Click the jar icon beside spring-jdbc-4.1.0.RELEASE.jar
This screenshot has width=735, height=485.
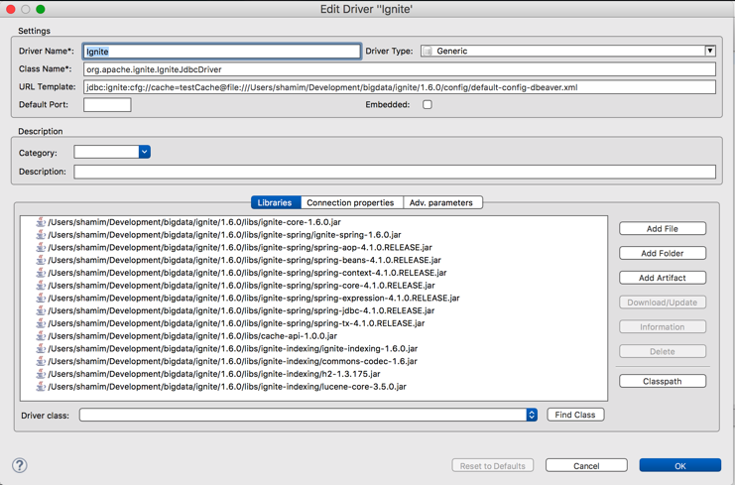[41, 310]
